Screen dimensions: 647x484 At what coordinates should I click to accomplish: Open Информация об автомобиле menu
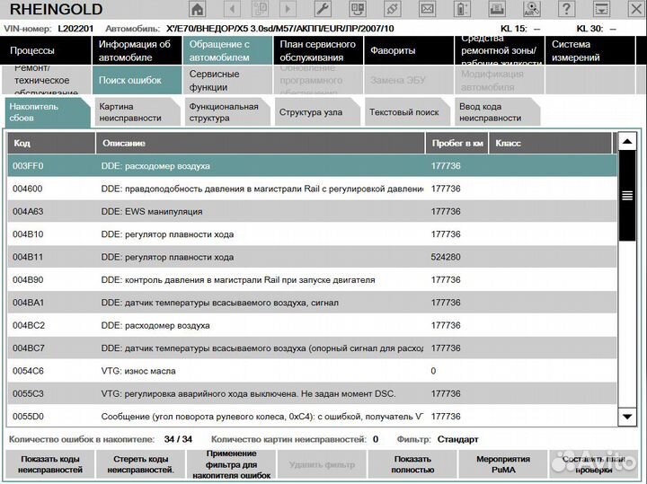coord(137,50)
